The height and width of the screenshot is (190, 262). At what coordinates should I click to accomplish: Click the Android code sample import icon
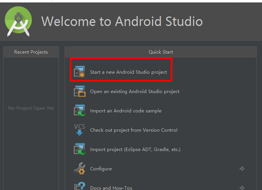80,111
